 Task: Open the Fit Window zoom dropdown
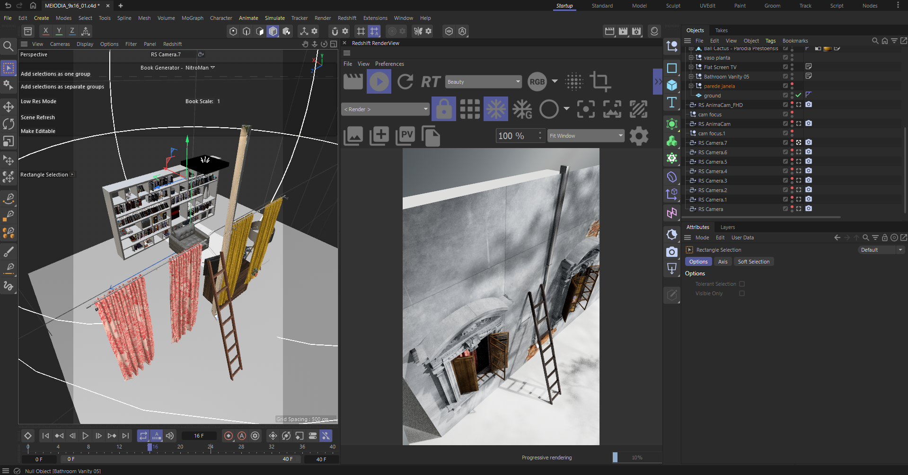(x=586, y=136)
